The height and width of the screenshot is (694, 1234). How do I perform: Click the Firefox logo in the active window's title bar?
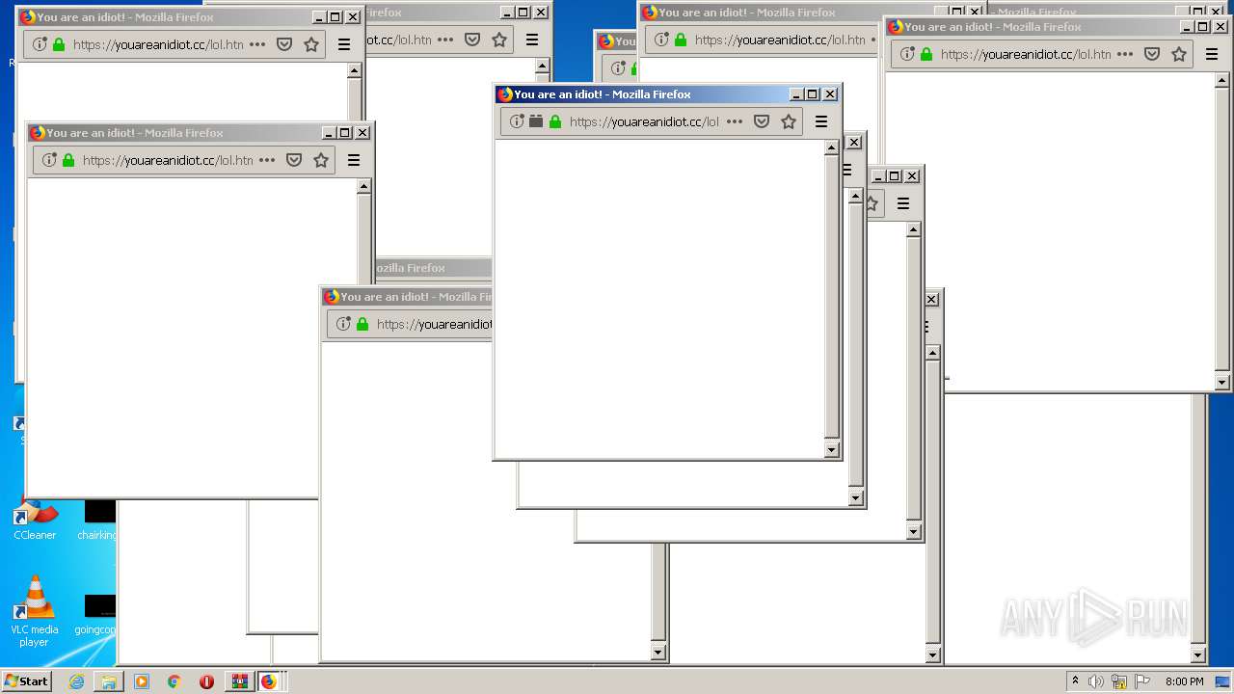505,94
